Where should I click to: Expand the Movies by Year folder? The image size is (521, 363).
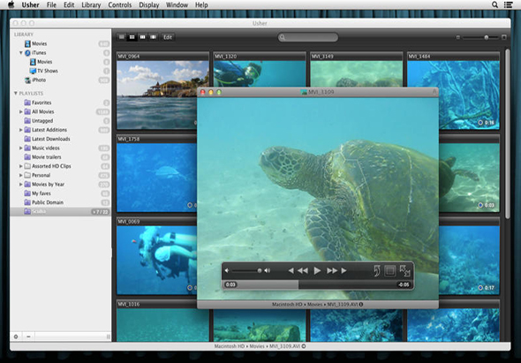coord(21,185)
